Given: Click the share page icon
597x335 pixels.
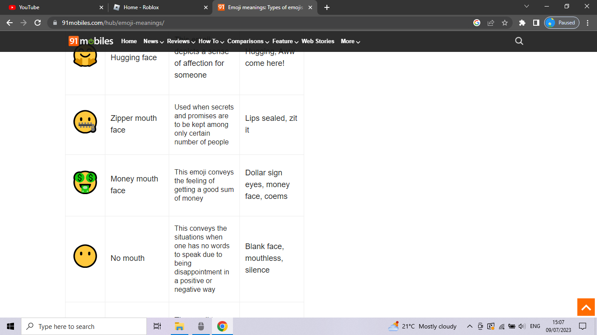Looking at the screenshot, I should (491, 23).
